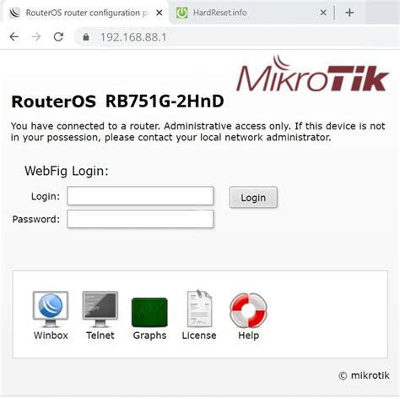Open the Help lifebuoy icon

tap(248, 310)
